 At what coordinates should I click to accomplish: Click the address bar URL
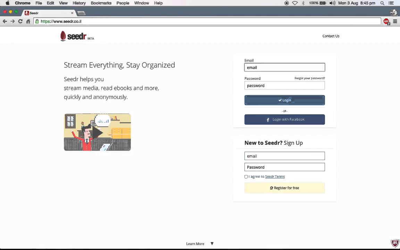click(61, 22)
